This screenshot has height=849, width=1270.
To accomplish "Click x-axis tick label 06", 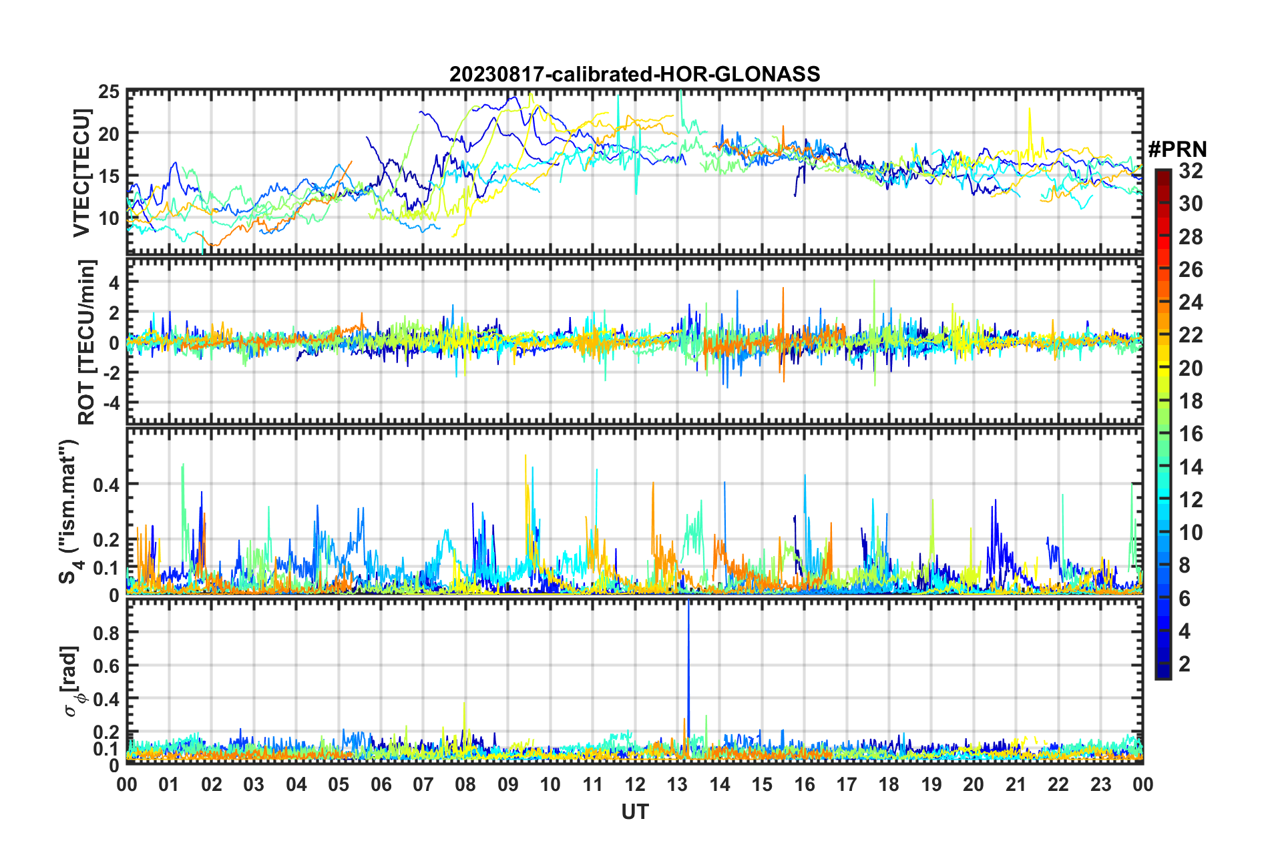I will point(381,784).
